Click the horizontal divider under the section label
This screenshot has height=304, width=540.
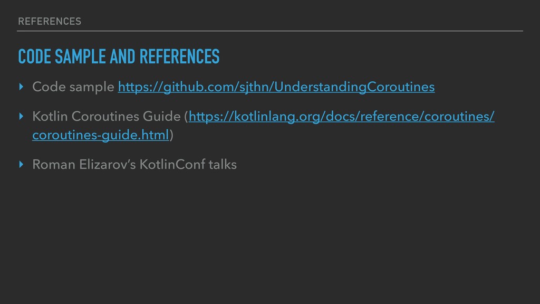point(270,31)
